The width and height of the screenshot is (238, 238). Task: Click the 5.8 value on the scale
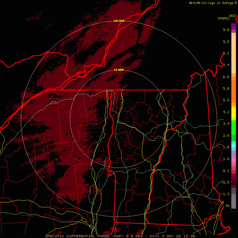226,89
